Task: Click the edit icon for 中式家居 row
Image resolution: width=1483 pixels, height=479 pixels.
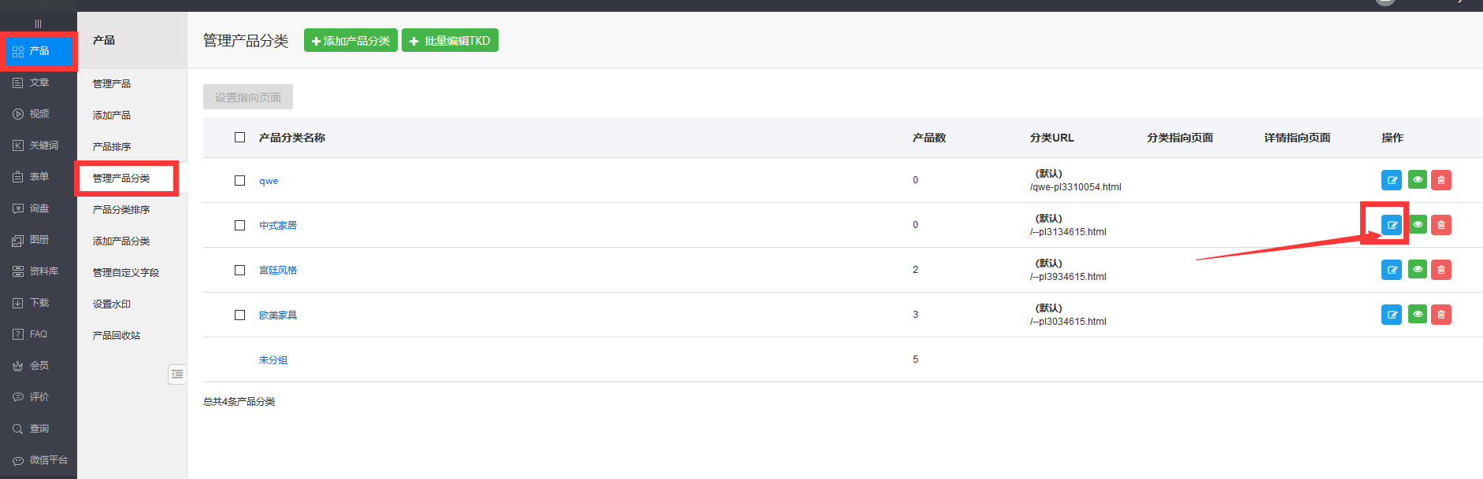Action: (x=1392, y=225)
